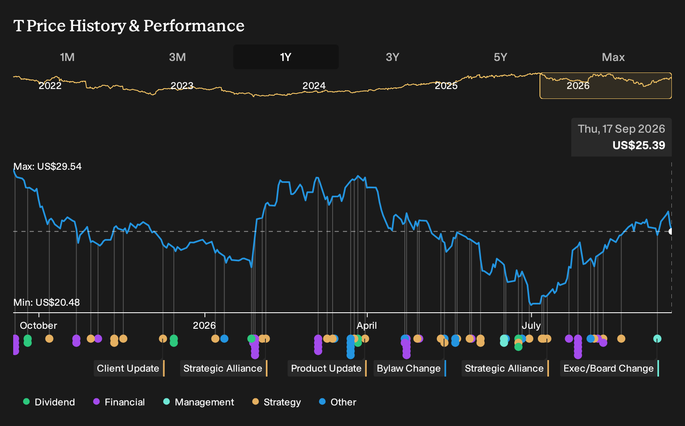Click orange Strategy dot below October label
Image resolution: width=685 pixels, height=426 pixels.
(x=49, y=339)
